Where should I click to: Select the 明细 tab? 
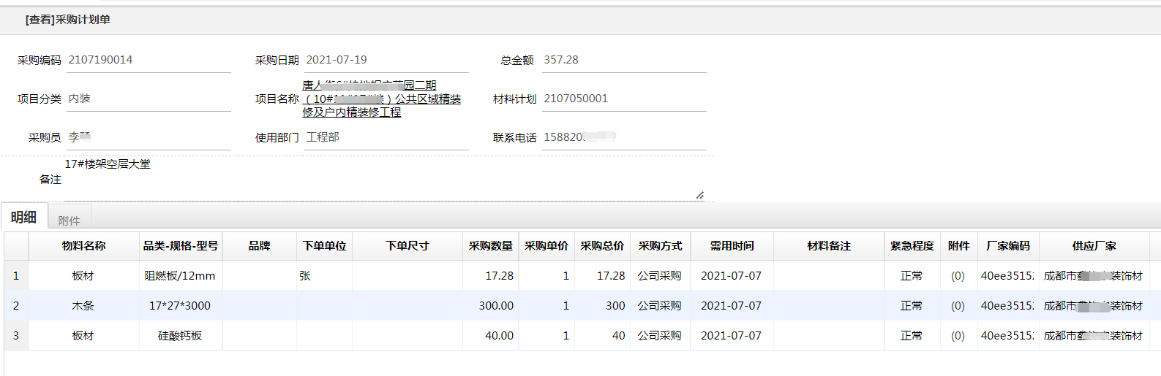coord(23,218)
